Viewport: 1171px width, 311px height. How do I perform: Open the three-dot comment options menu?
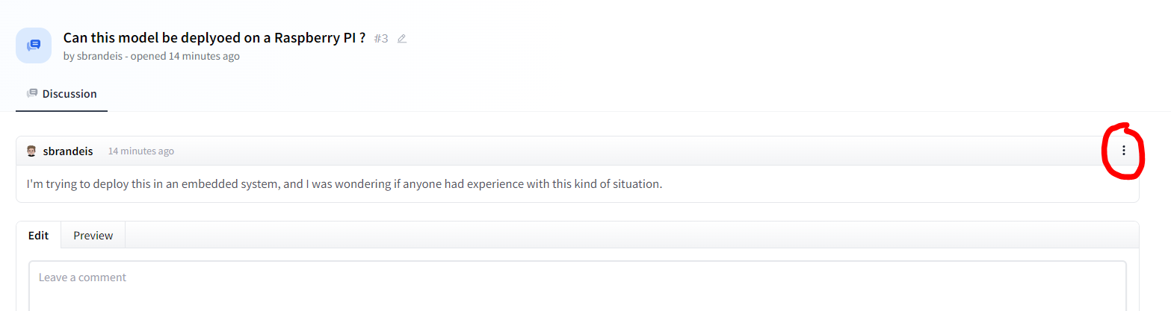tap(1123, 151)
